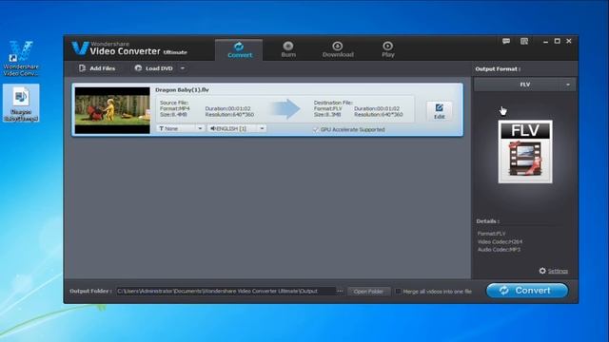This screenshot has height=342, width=609.
Task: Click the register note icon in title bar
Action: point(524,41)
